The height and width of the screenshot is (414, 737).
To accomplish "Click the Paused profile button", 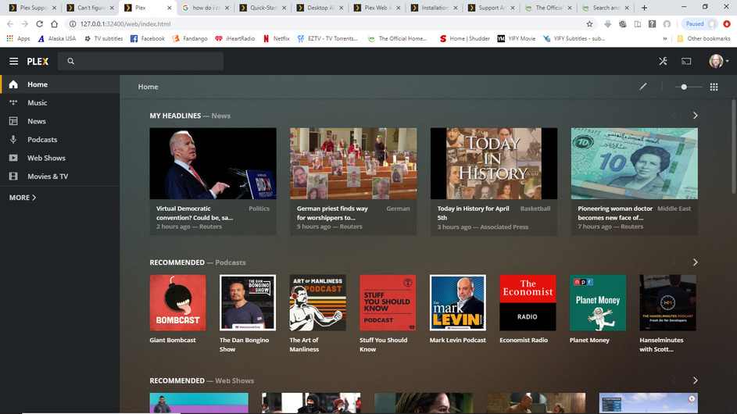I will [699, 24].
